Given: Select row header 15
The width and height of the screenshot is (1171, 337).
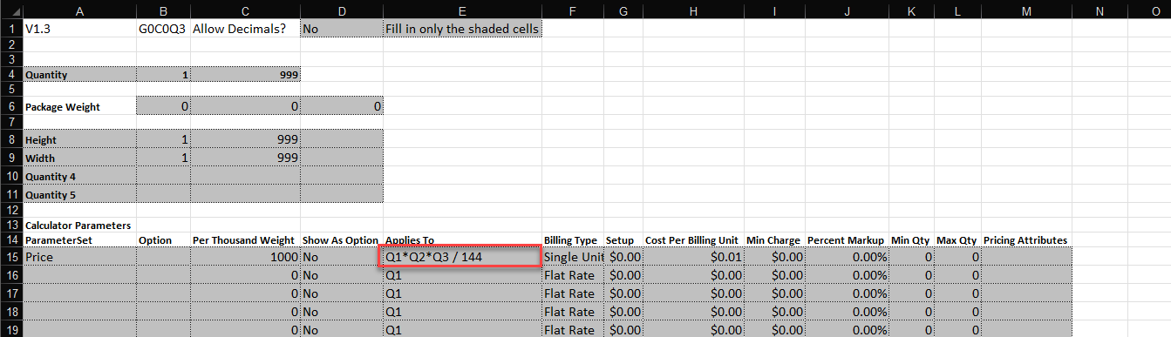Looking at the screenshot, I should click(x=11, y=258).
